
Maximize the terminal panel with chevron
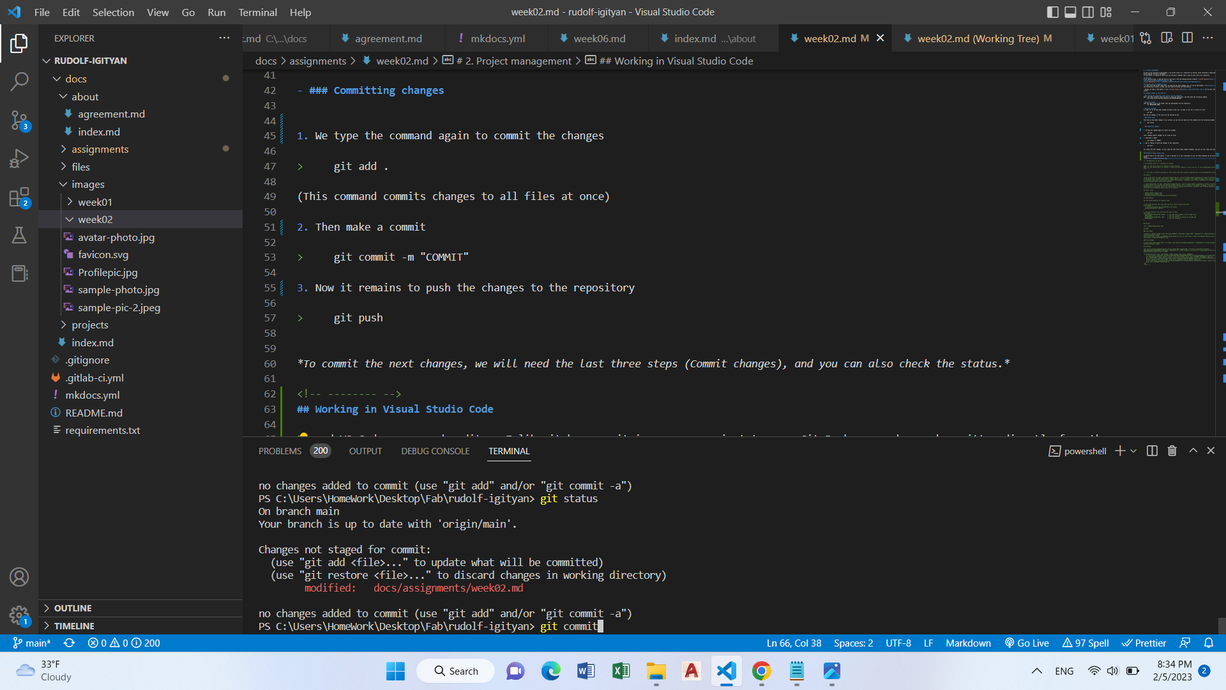coord(1193,450)
